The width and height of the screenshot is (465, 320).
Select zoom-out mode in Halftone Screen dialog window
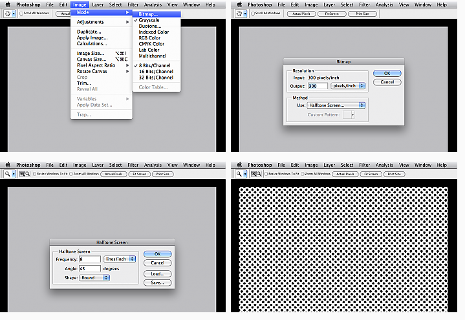tap(27, 174)
